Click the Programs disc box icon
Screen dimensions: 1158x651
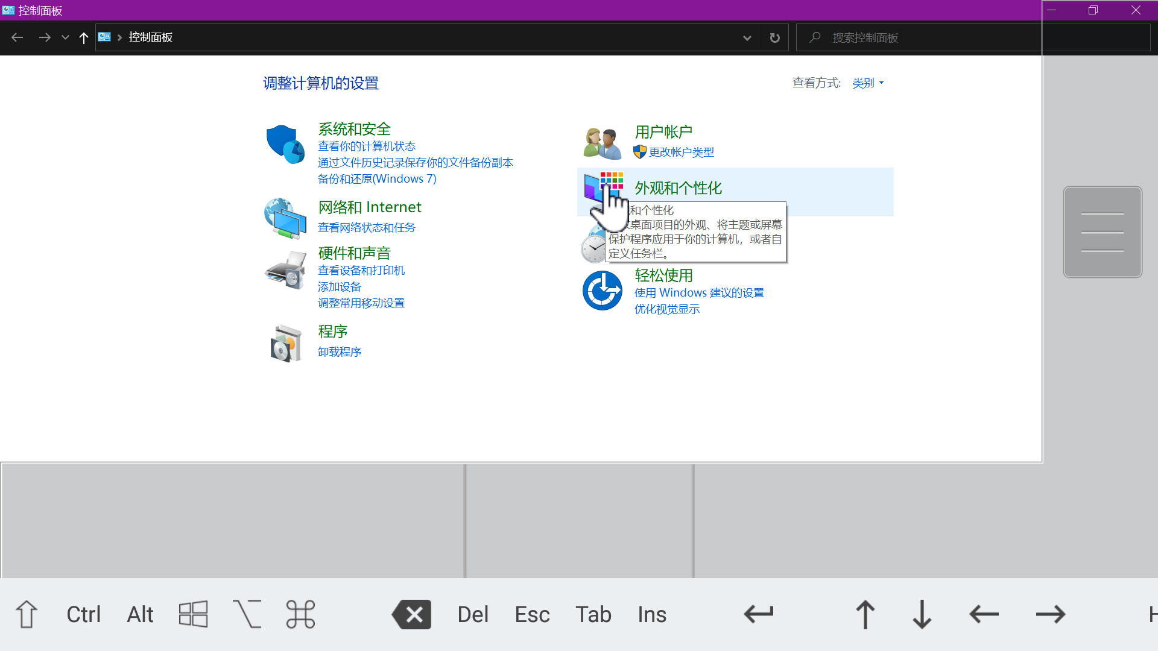[x=285, y=343]
